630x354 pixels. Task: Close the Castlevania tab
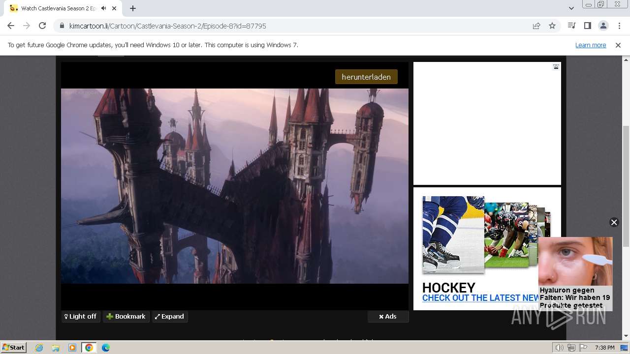tap(115, 8)
